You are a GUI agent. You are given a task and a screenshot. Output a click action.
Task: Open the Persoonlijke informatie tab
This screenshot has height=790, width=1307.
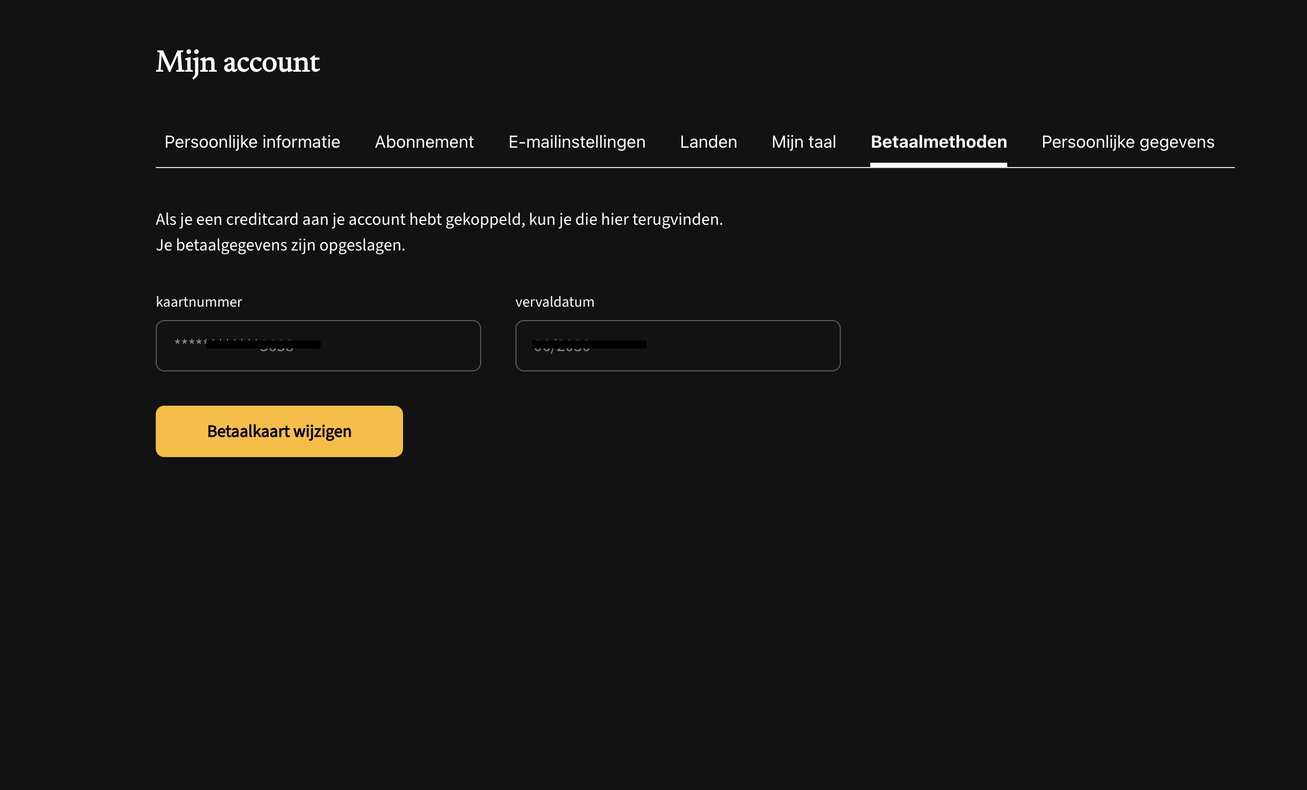click(x=252, y=142)
